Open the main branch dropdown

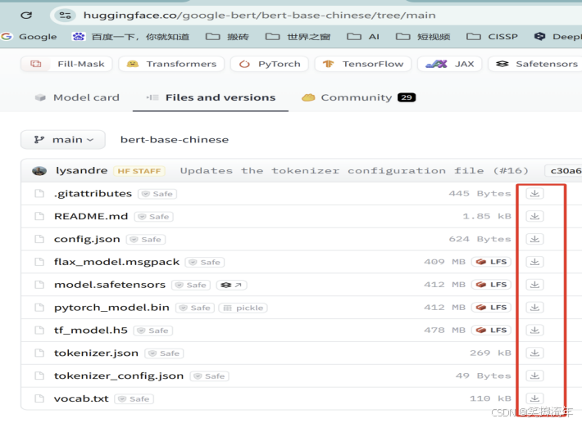pyautogui.click(x=63, y=140)
